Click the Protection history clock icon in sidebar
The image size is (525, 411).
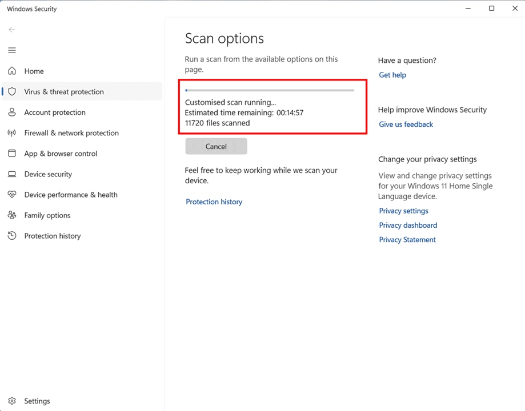(x=12, y=236)
